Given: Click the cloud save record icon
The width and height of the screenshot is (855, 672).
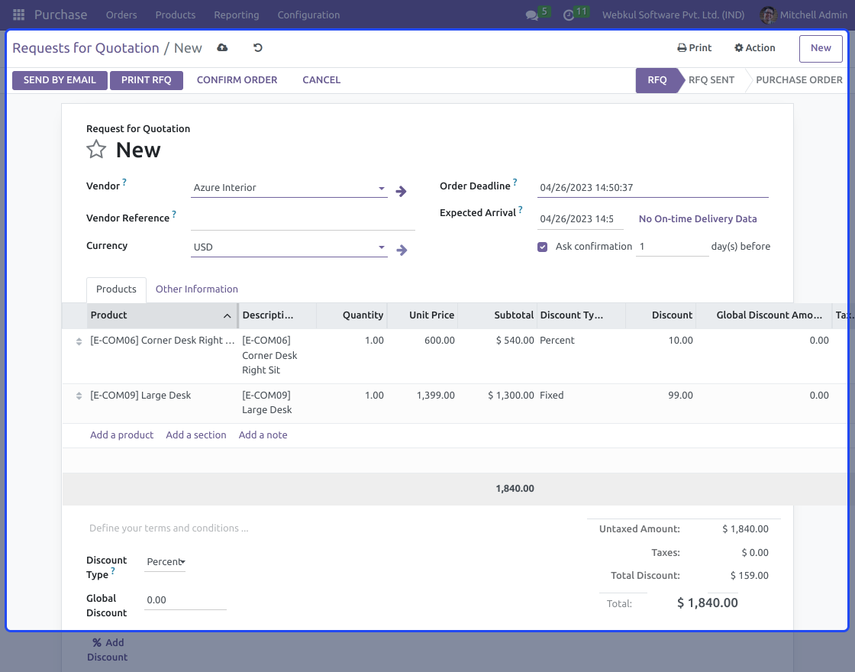Looking at the screenshot, I should click(222, 47).
